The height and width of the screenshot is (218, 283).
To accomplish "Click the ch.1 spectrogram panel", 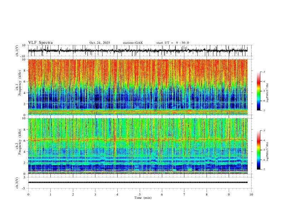I will click(138, 87).
